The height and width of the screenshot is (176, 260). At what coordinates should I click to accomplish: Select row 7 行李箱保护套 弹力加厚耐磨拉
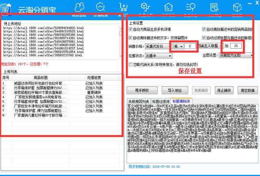pyautogui.click(x=61, y=110)
